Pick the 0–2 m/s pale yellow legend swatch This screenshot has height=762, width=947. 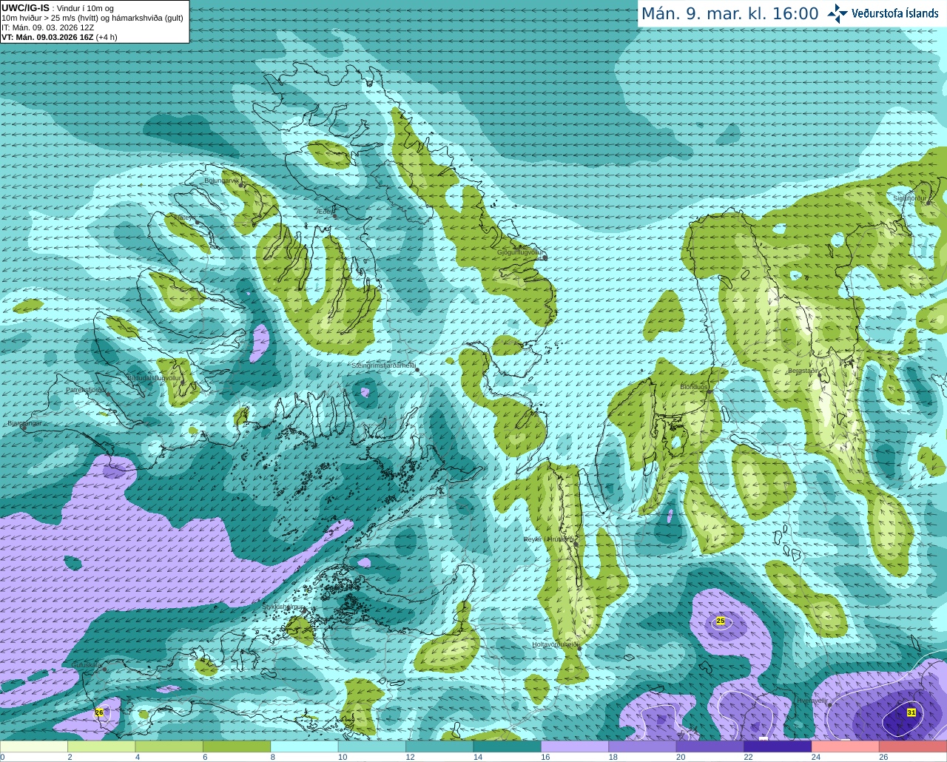point(34,746)
